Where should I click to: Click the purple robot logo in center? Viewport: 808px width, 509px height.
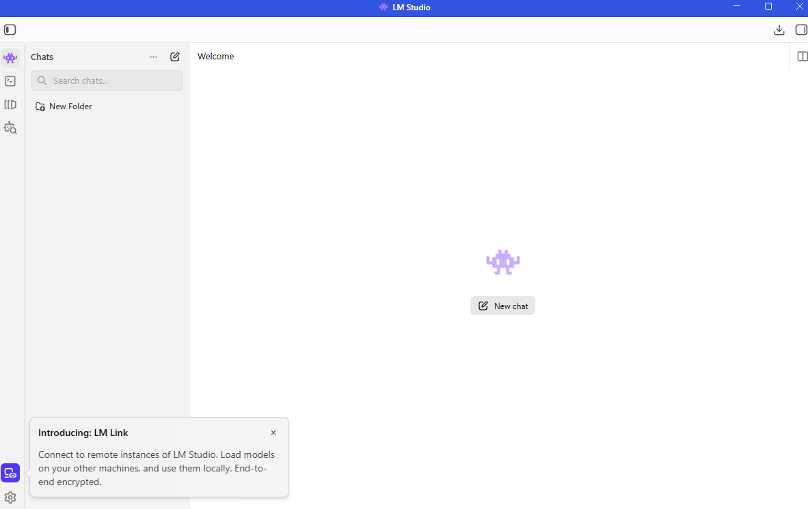coord(503,262)
